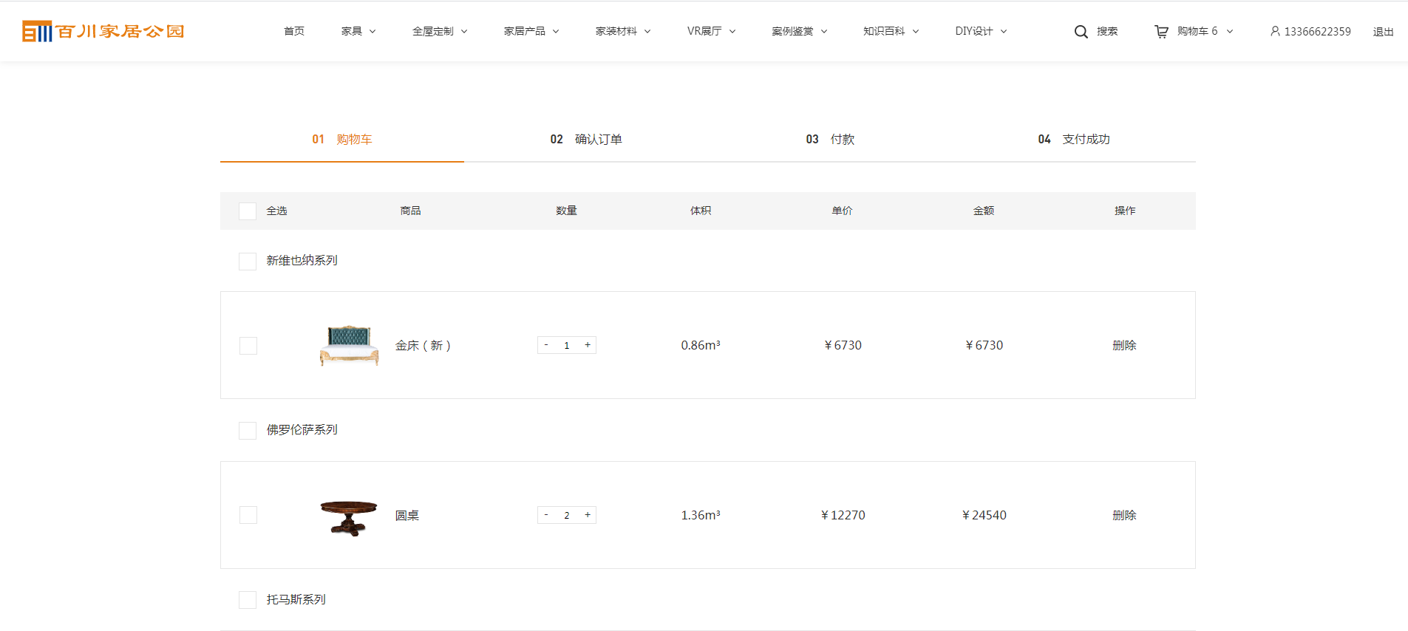Click the 百川家居公园 site logo

pyautogui.click(x=103, y=31)
